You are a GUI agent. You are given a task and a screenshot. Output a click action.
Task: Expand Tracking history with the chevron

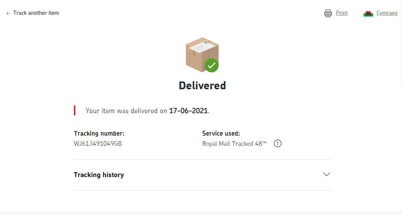pos(326,174)
